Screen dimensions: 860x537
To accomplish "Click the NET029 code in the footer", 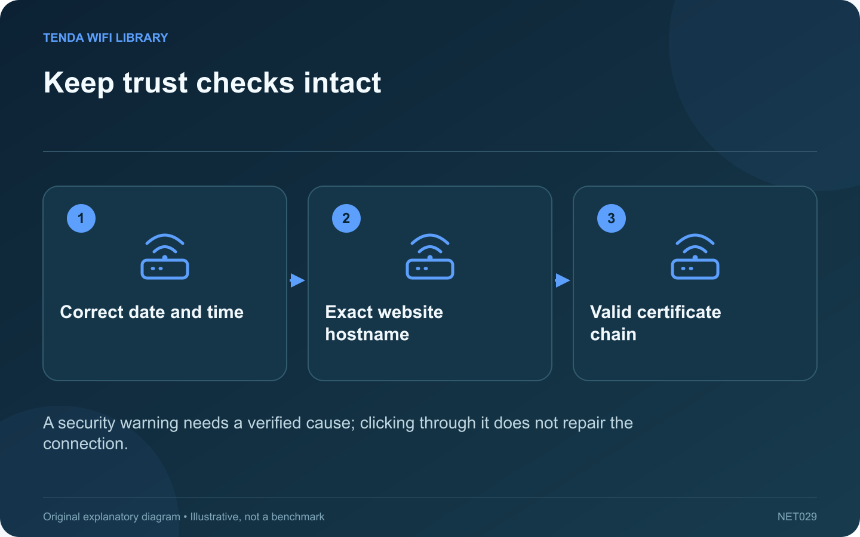I will click(797, 517).
